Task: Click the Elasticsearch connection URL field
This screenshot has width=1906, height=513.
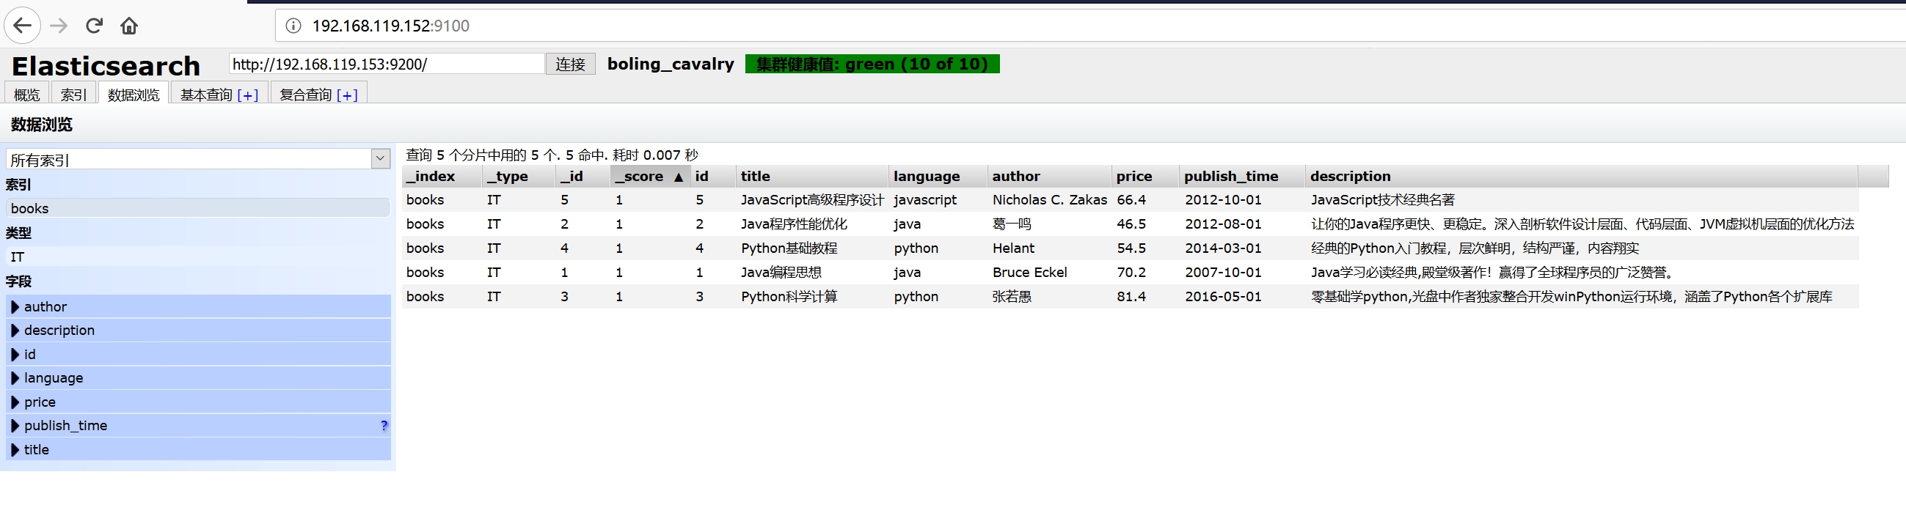Action: (387, 64)
